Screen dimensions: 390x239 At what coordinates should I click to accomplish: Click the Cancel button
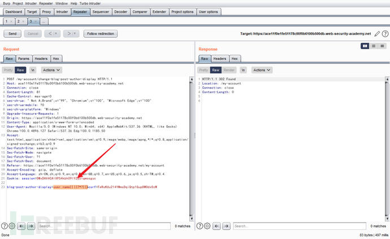[x=33, y=33]
